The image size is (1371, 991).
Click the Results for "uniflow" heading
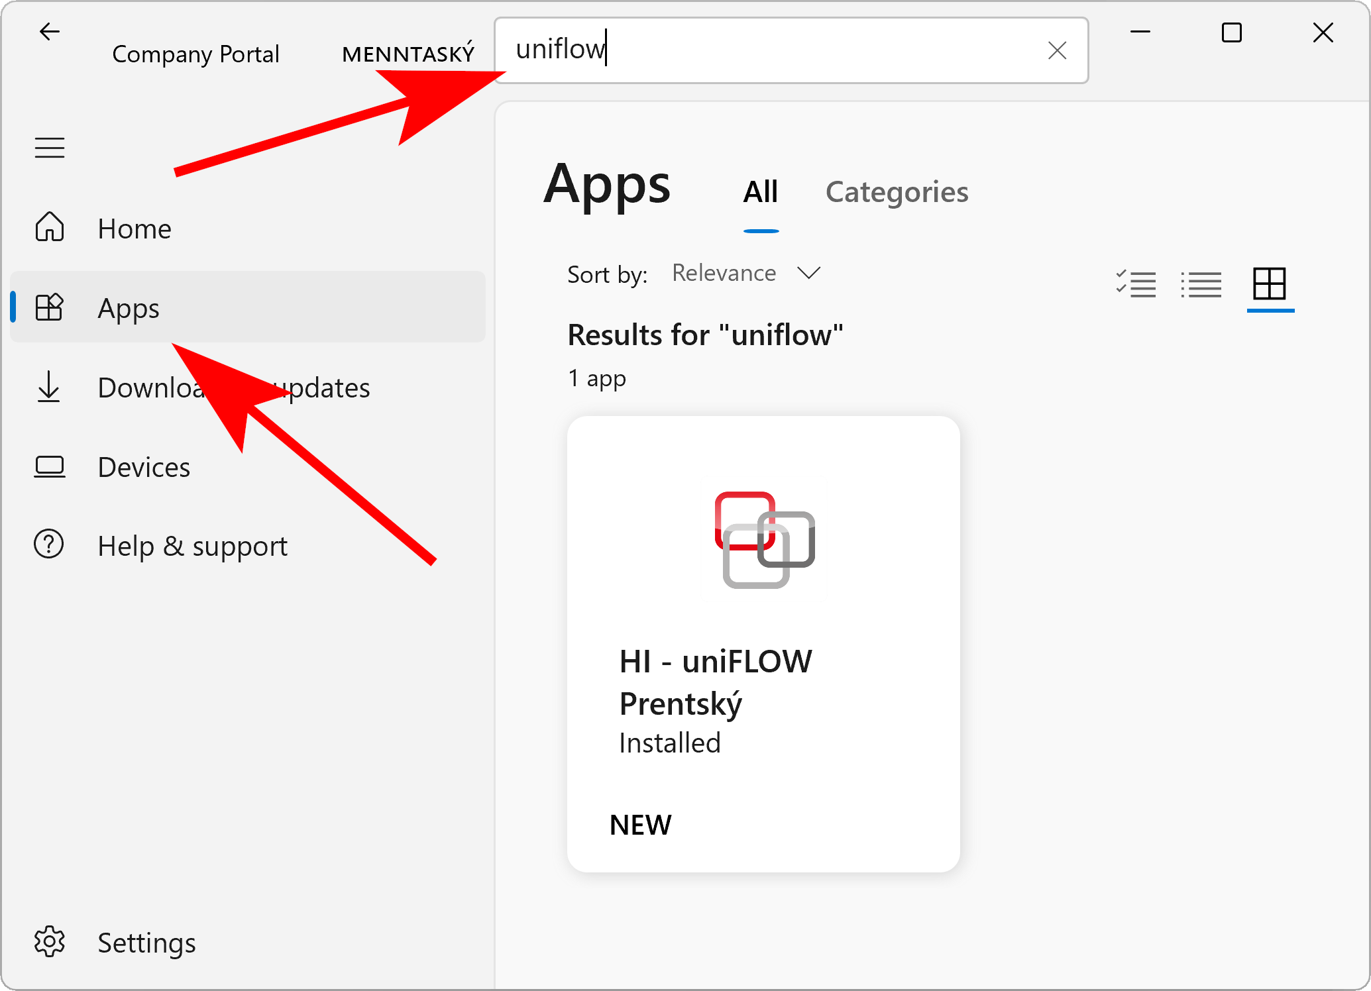706,335
